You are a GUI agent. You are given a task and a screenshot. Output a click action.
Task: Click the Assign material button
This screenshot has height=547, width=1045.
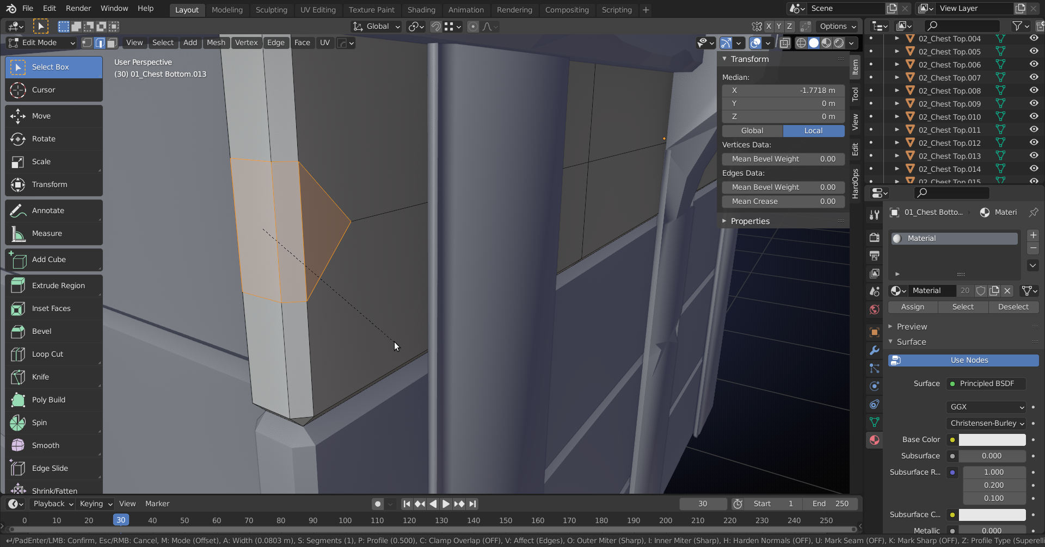click(x=912, y=307)
